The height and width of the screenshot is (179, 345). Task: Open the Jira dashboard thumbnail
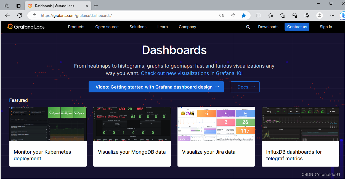click(216, 124)
